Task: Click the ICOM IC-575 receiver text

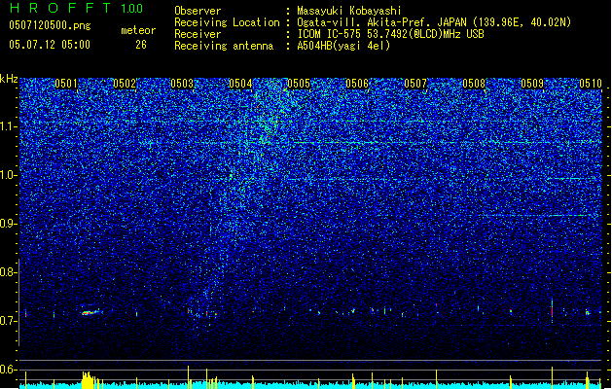Action: click(390, 34)
